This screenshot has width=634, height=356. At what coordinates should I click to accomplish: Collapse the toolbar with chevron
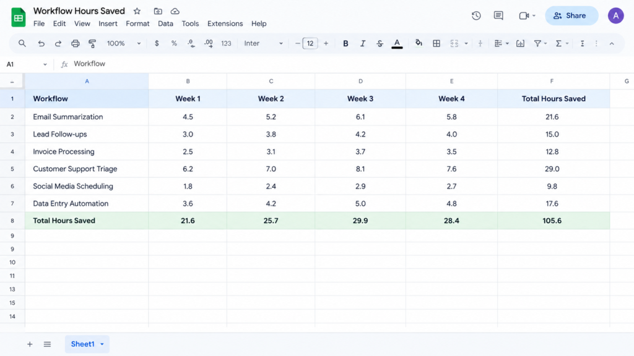[x=612, y=44]
